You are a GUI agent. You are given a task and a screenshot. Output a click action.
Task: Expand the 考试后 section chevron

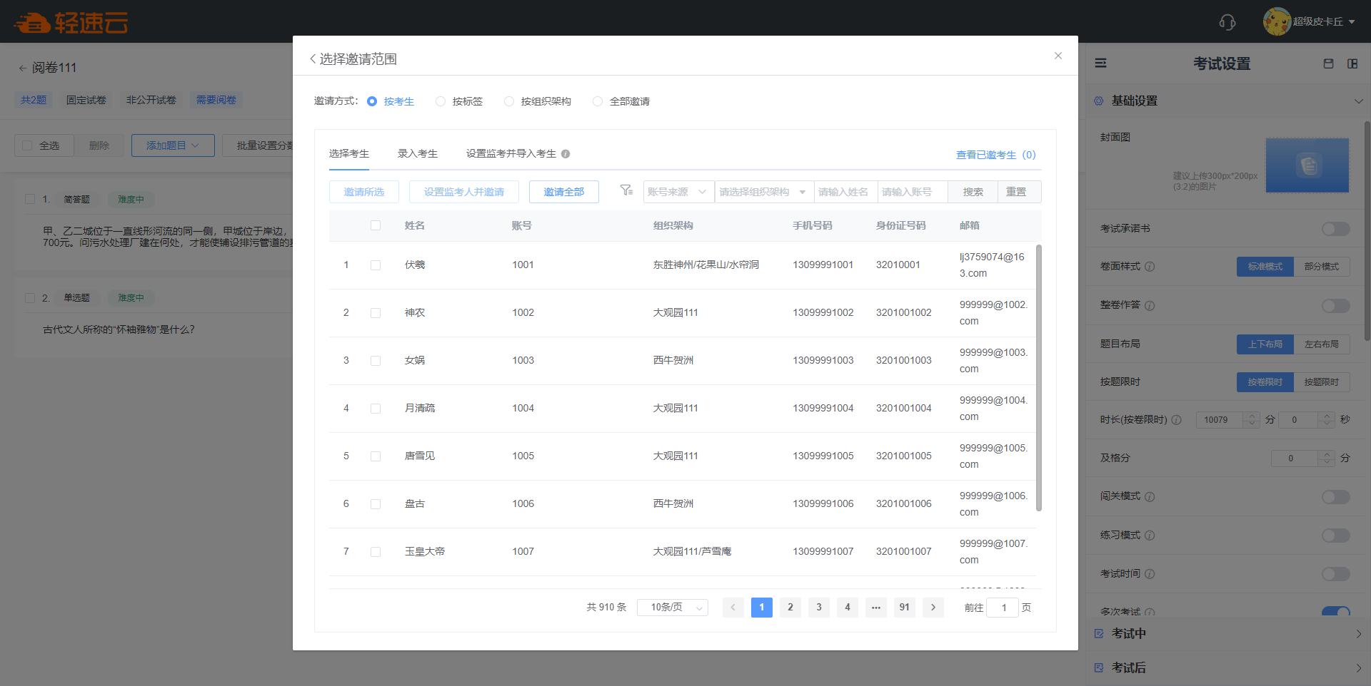1359,667
